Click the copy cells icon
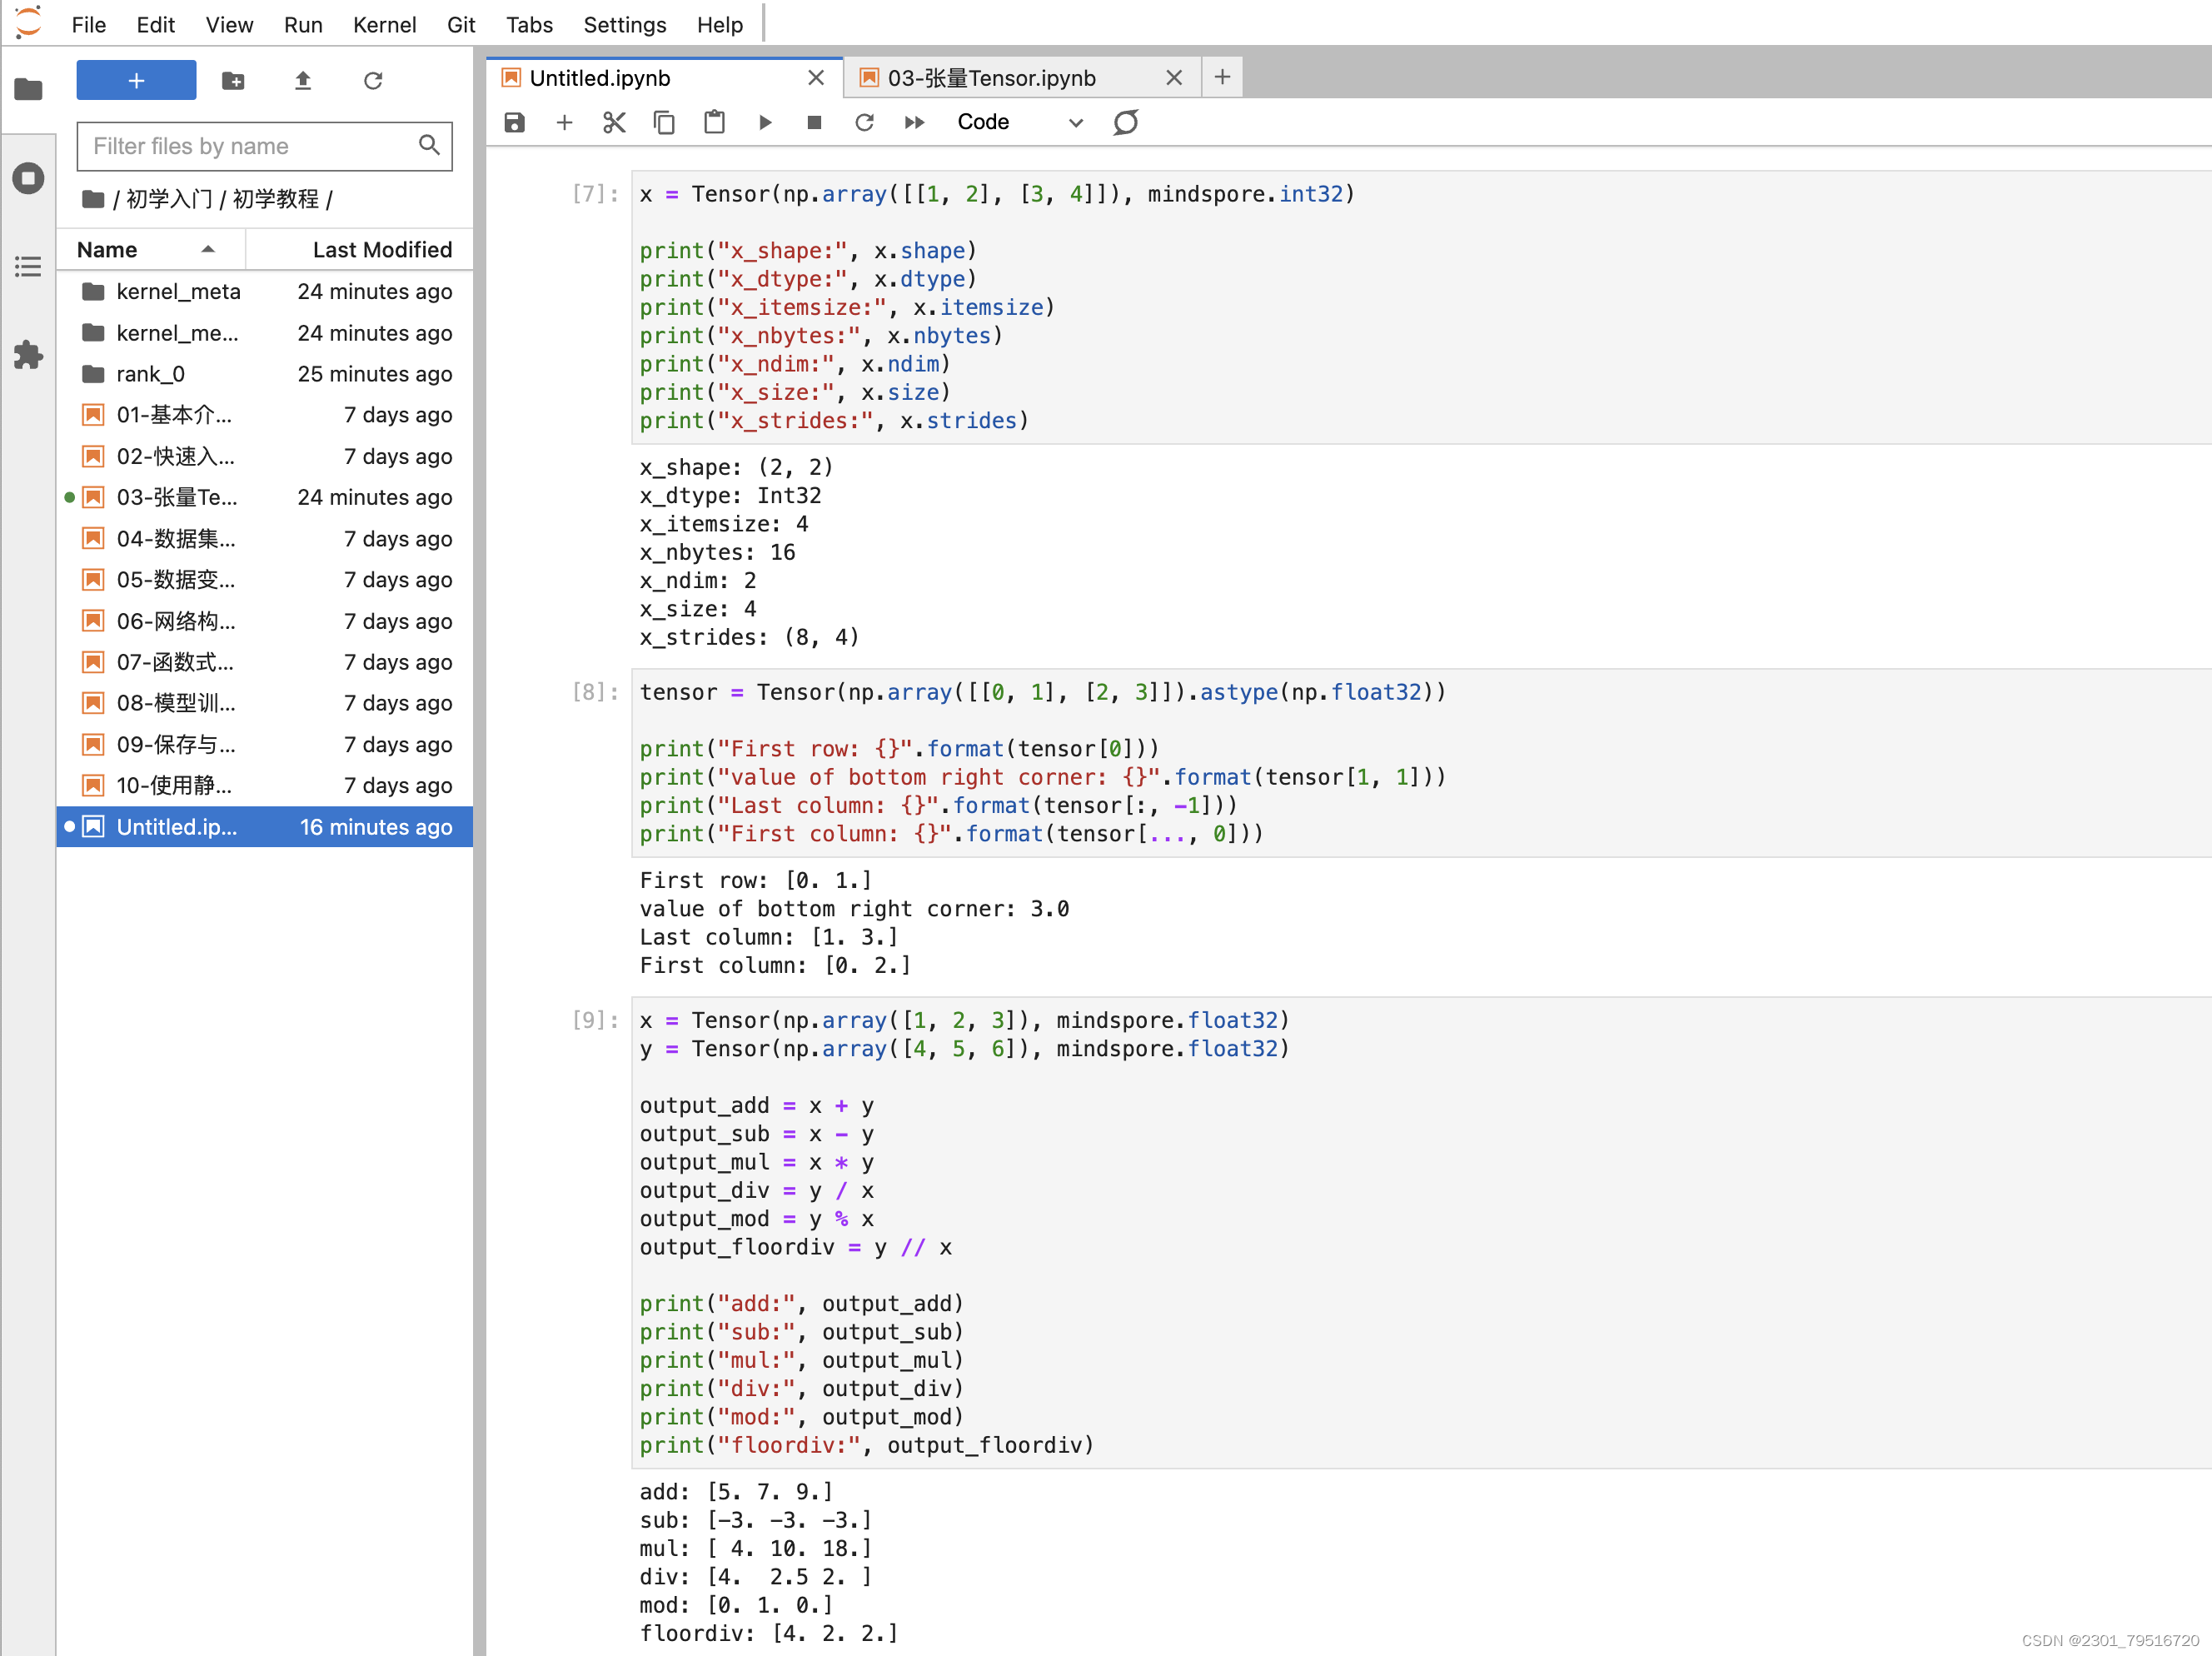The image size is (2212, 1656). click(x=663, y=122)
